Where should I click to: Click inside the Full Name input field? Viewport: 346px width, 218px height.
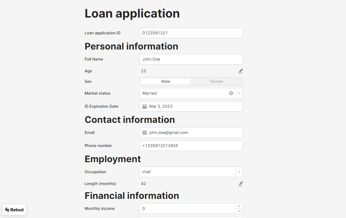(191, 59)
